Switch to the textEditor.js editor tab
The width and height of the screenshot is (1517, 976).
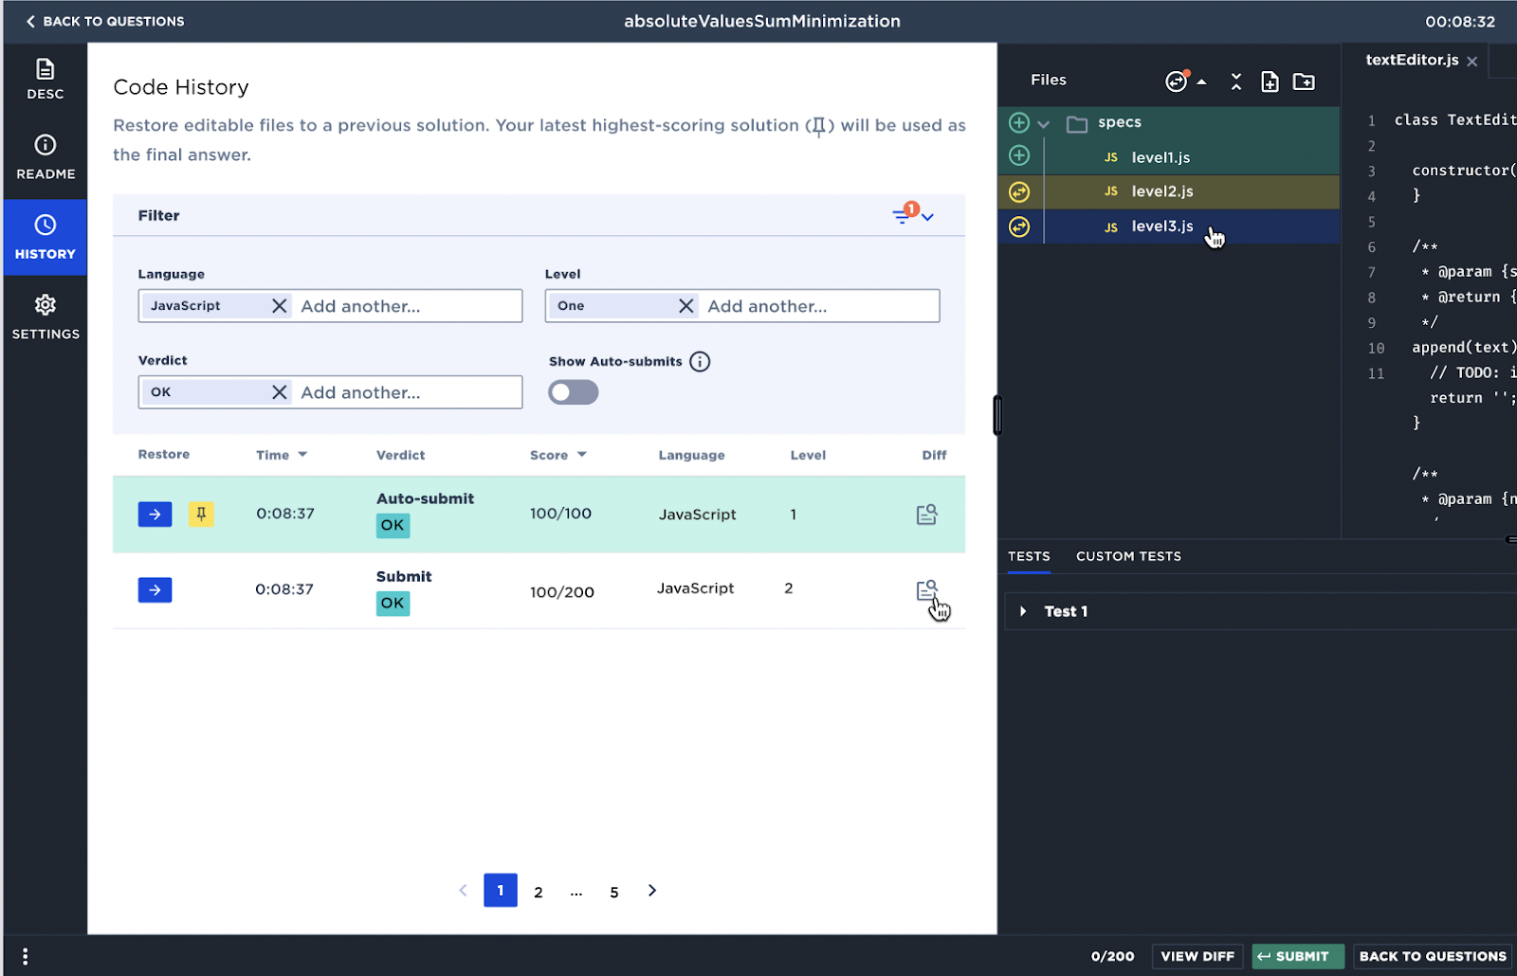1412,60
